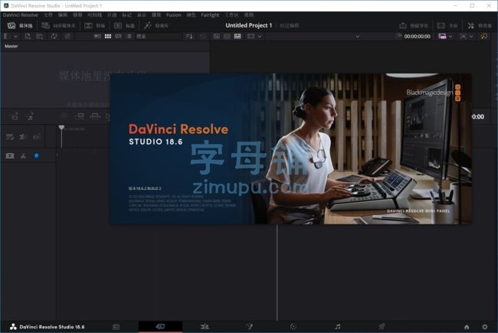Click the timeline playhead handle
Screen dimensions: 498x333
click(x=61, y=128)
